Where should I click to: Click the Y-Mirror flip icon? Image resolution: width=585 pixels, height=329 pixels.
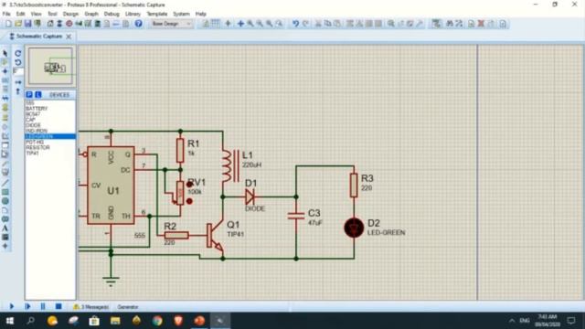18,91
